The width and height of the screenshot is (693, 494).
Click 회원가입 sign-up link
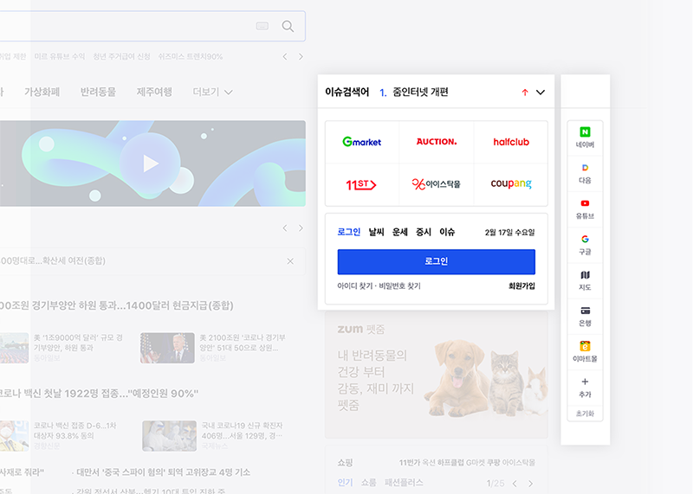click(x=521, y=286)
